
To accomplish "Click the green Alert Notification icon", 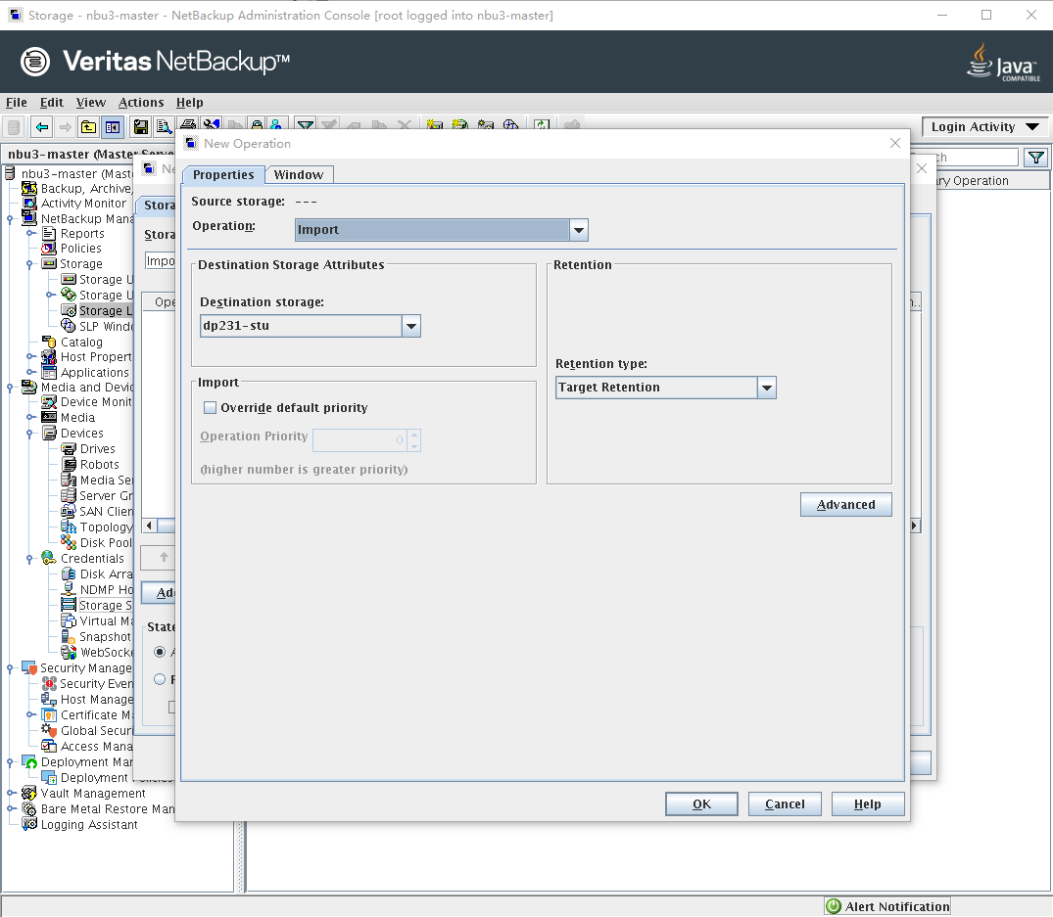I will 834,907.
